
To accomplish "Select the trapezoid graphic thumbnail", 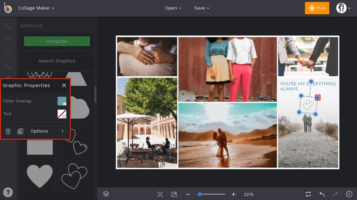I will (x=76, y=79).
